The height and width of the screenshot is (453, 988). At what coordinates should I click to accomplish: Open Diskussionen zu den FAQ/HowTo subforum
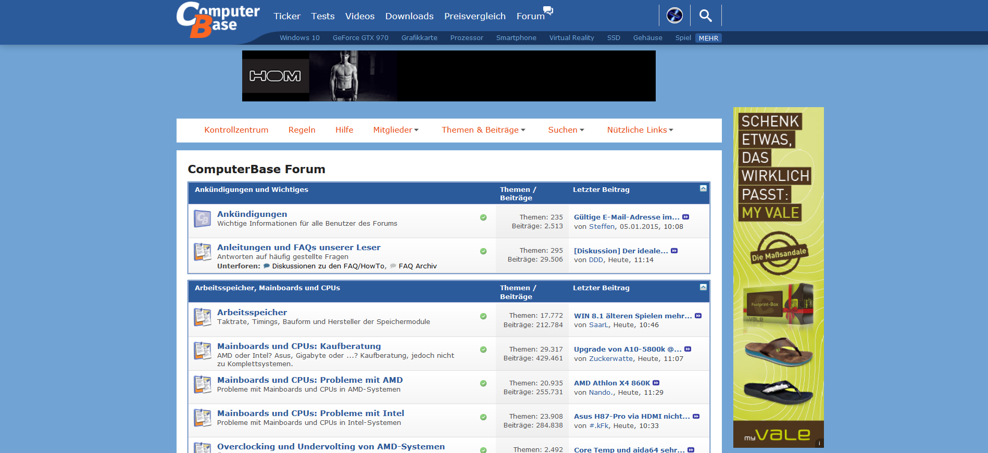[x=328, y=266]
